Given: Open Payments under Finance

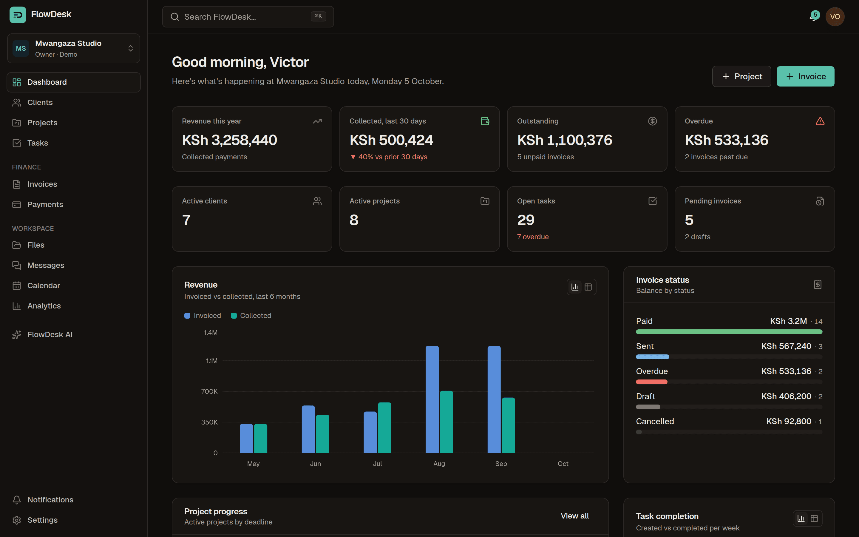Looking at the screenshot, I should click(74, 204).
